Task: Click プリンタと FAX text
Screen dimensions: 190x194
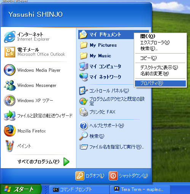Action: [102, 112]
